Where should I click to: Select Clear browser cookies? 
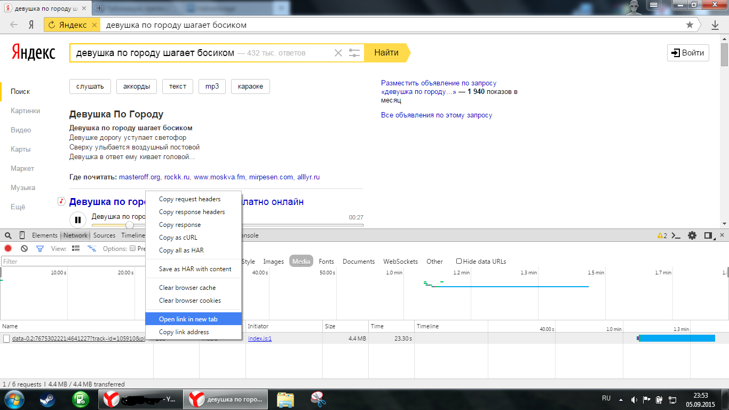pos(193,301)
